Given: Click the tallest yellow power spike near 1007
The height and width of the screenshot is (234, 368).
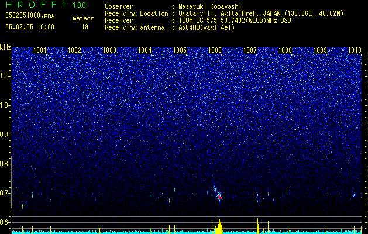Looking at the screenshot, I should point(257,225).
